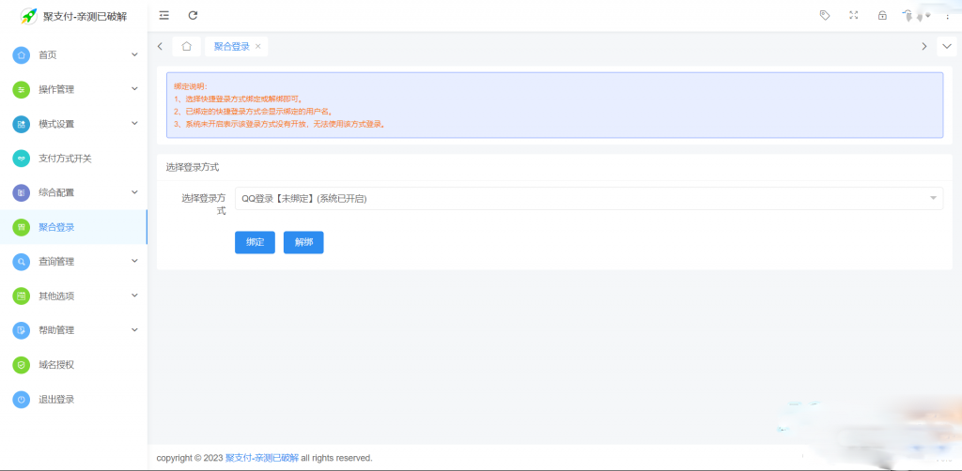
Task: Close the 聚合登录 tab
Action: point(258,46)
